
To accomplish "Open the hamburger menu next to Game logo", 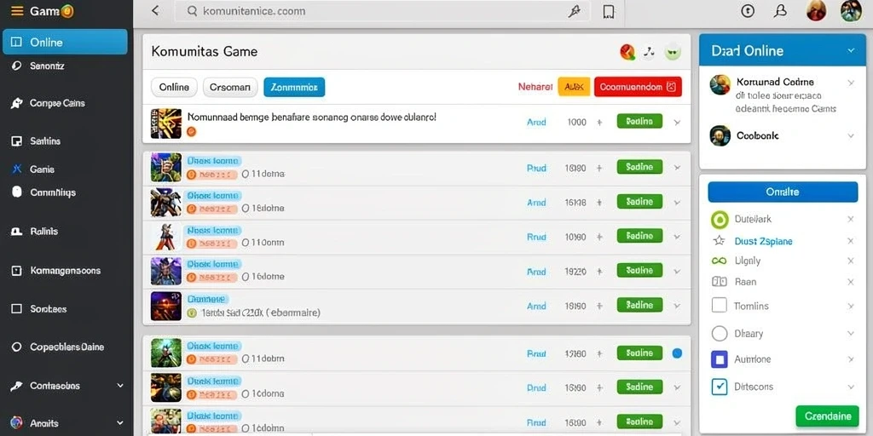I will pos(17,10).
